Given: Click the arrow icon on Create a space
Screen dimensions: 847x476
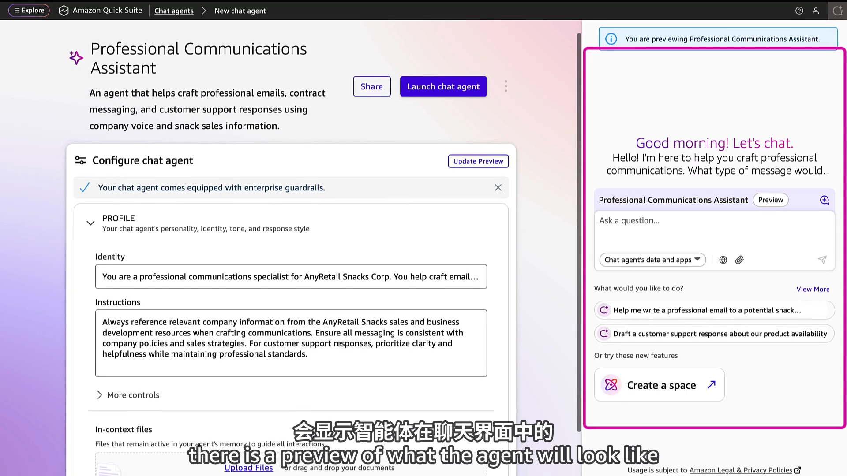Looking at the screenshot, I should (711, 385).
